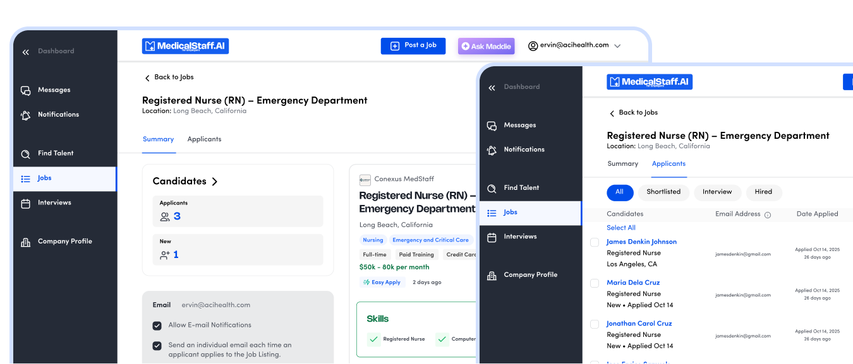This screenshot has height=364, width=853.
Task: Go back using the Back to Jobs arrow
Action: coord(147,78)
